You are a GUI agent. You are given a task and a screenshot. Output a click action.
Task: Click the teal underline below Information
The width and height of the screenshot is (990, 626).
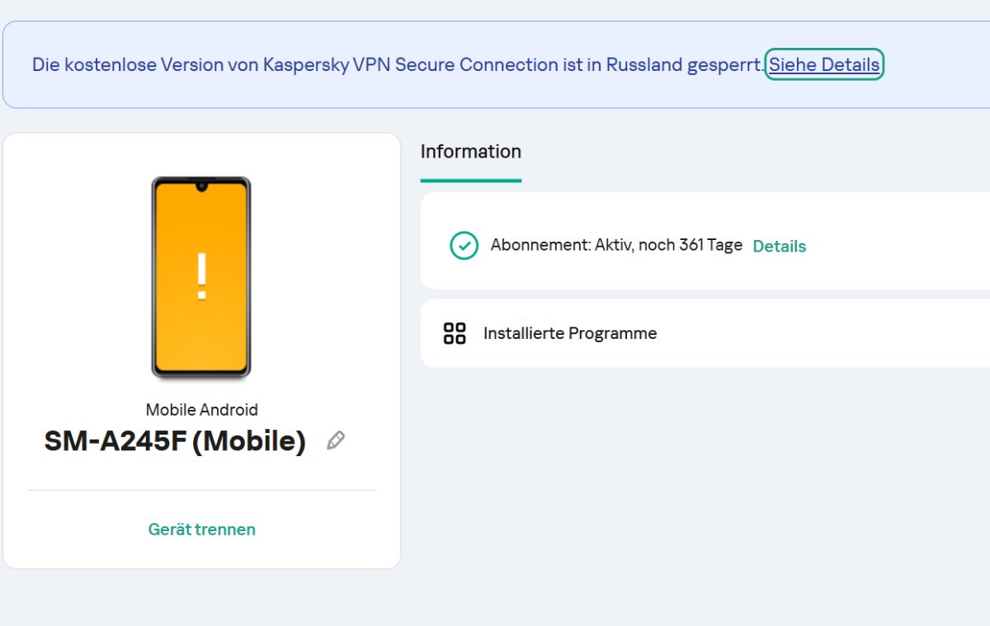pos(470,180)
